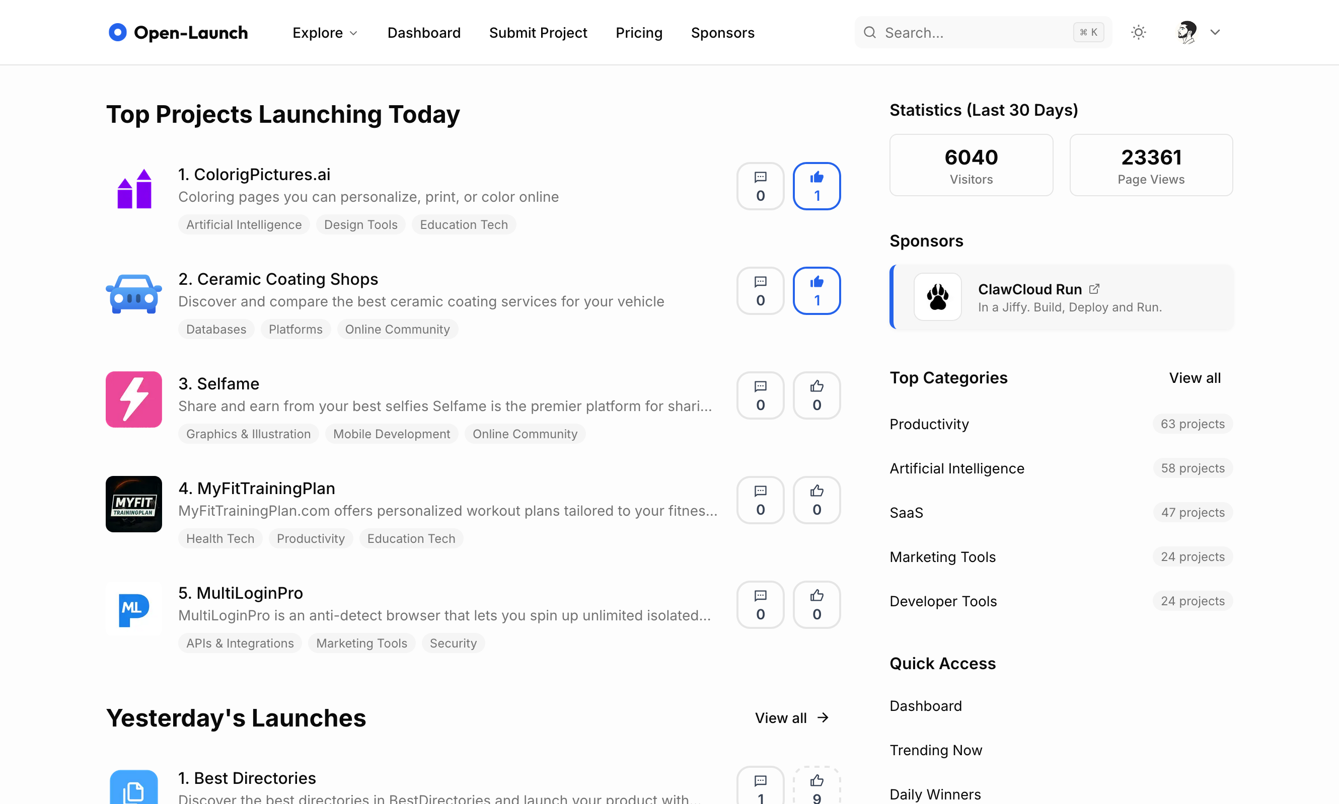View all Top Categories
This screenshot has height=804, width=1339.
pos(1195,378)
